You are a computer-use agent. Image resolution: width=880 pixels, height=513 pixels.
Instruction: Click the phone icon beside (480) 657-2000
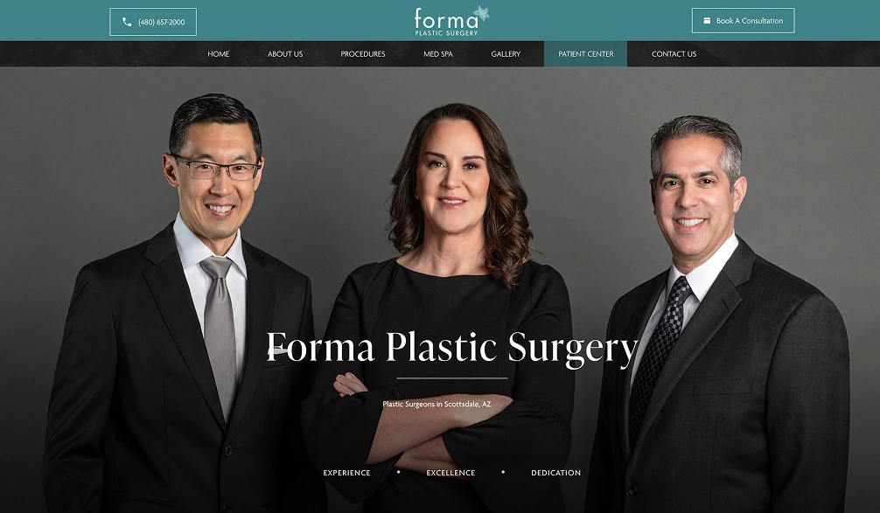tap(127, 22)
